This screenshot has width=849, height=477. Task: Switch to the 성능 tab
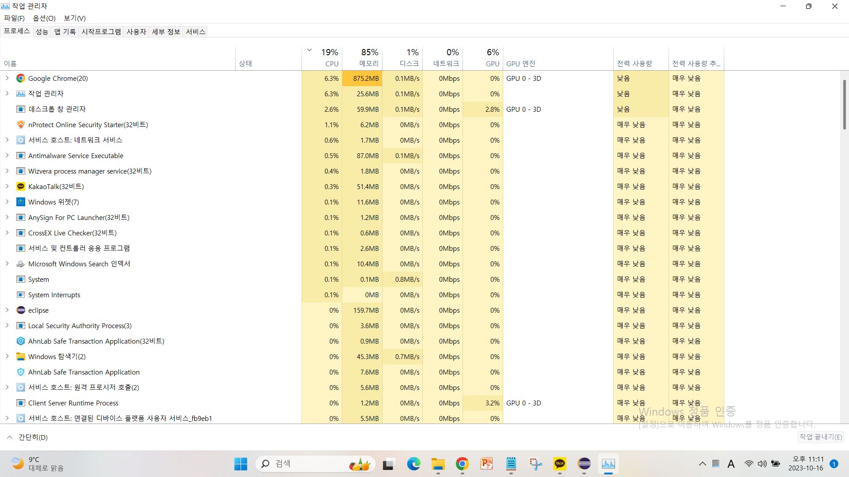coord(42,32)
